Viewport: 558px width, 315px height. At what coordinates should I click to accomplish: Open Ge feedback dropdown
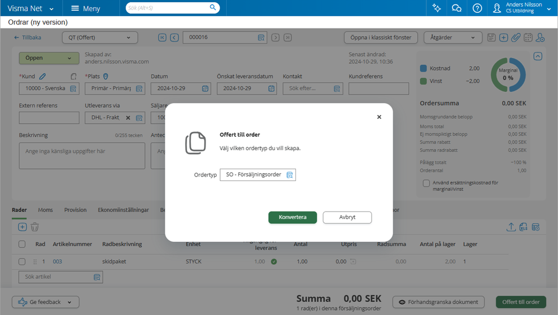46,302
